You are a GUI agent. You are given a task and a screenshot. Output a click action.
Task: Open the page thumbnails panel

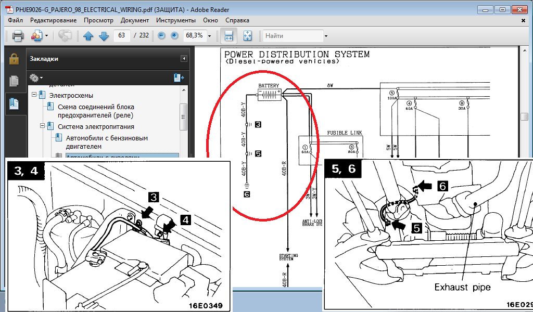pos(14,81)
